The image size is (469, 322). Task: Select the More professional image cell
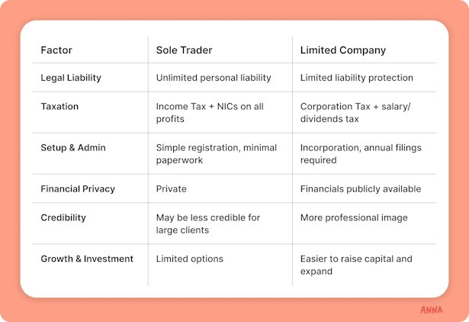coord(354,218)
